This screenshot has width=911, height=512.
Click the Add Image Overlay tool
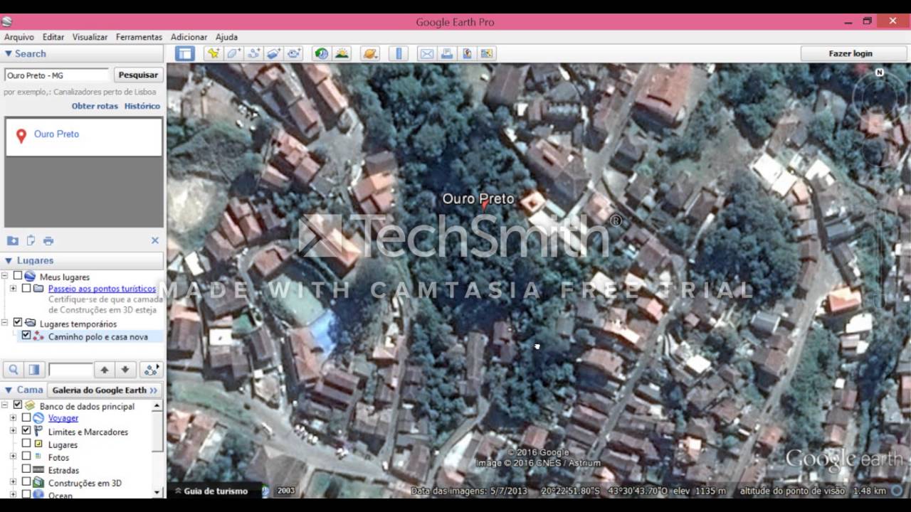click(x=274, y=53)
